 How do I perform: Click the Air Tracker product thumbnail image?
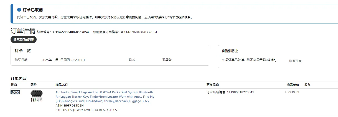click(x=36, y=96)
